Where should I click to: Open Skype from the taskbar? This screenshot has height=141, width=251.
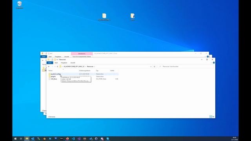tap(108, 139)
